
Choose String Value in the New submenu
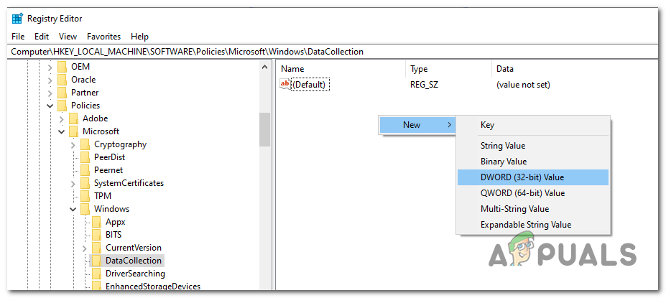502,146
